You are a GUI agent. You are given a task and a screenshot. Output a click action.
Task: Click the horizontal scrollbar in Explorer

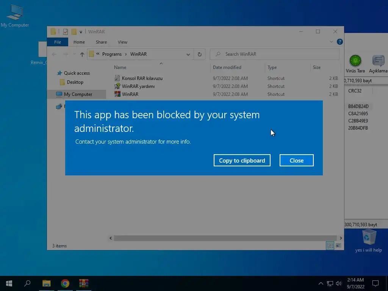click(x=225, y=238)
